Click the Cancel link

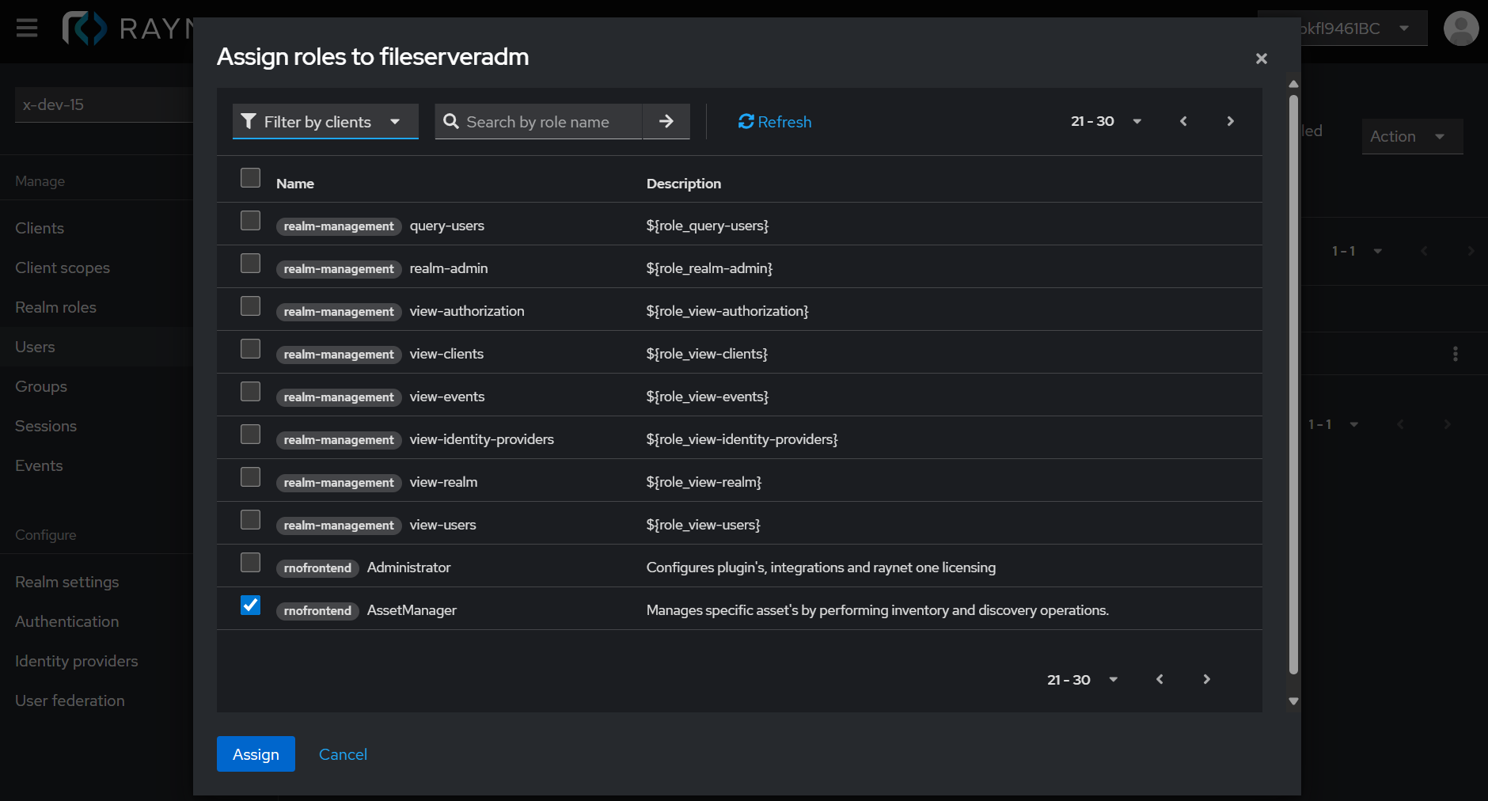343,754
